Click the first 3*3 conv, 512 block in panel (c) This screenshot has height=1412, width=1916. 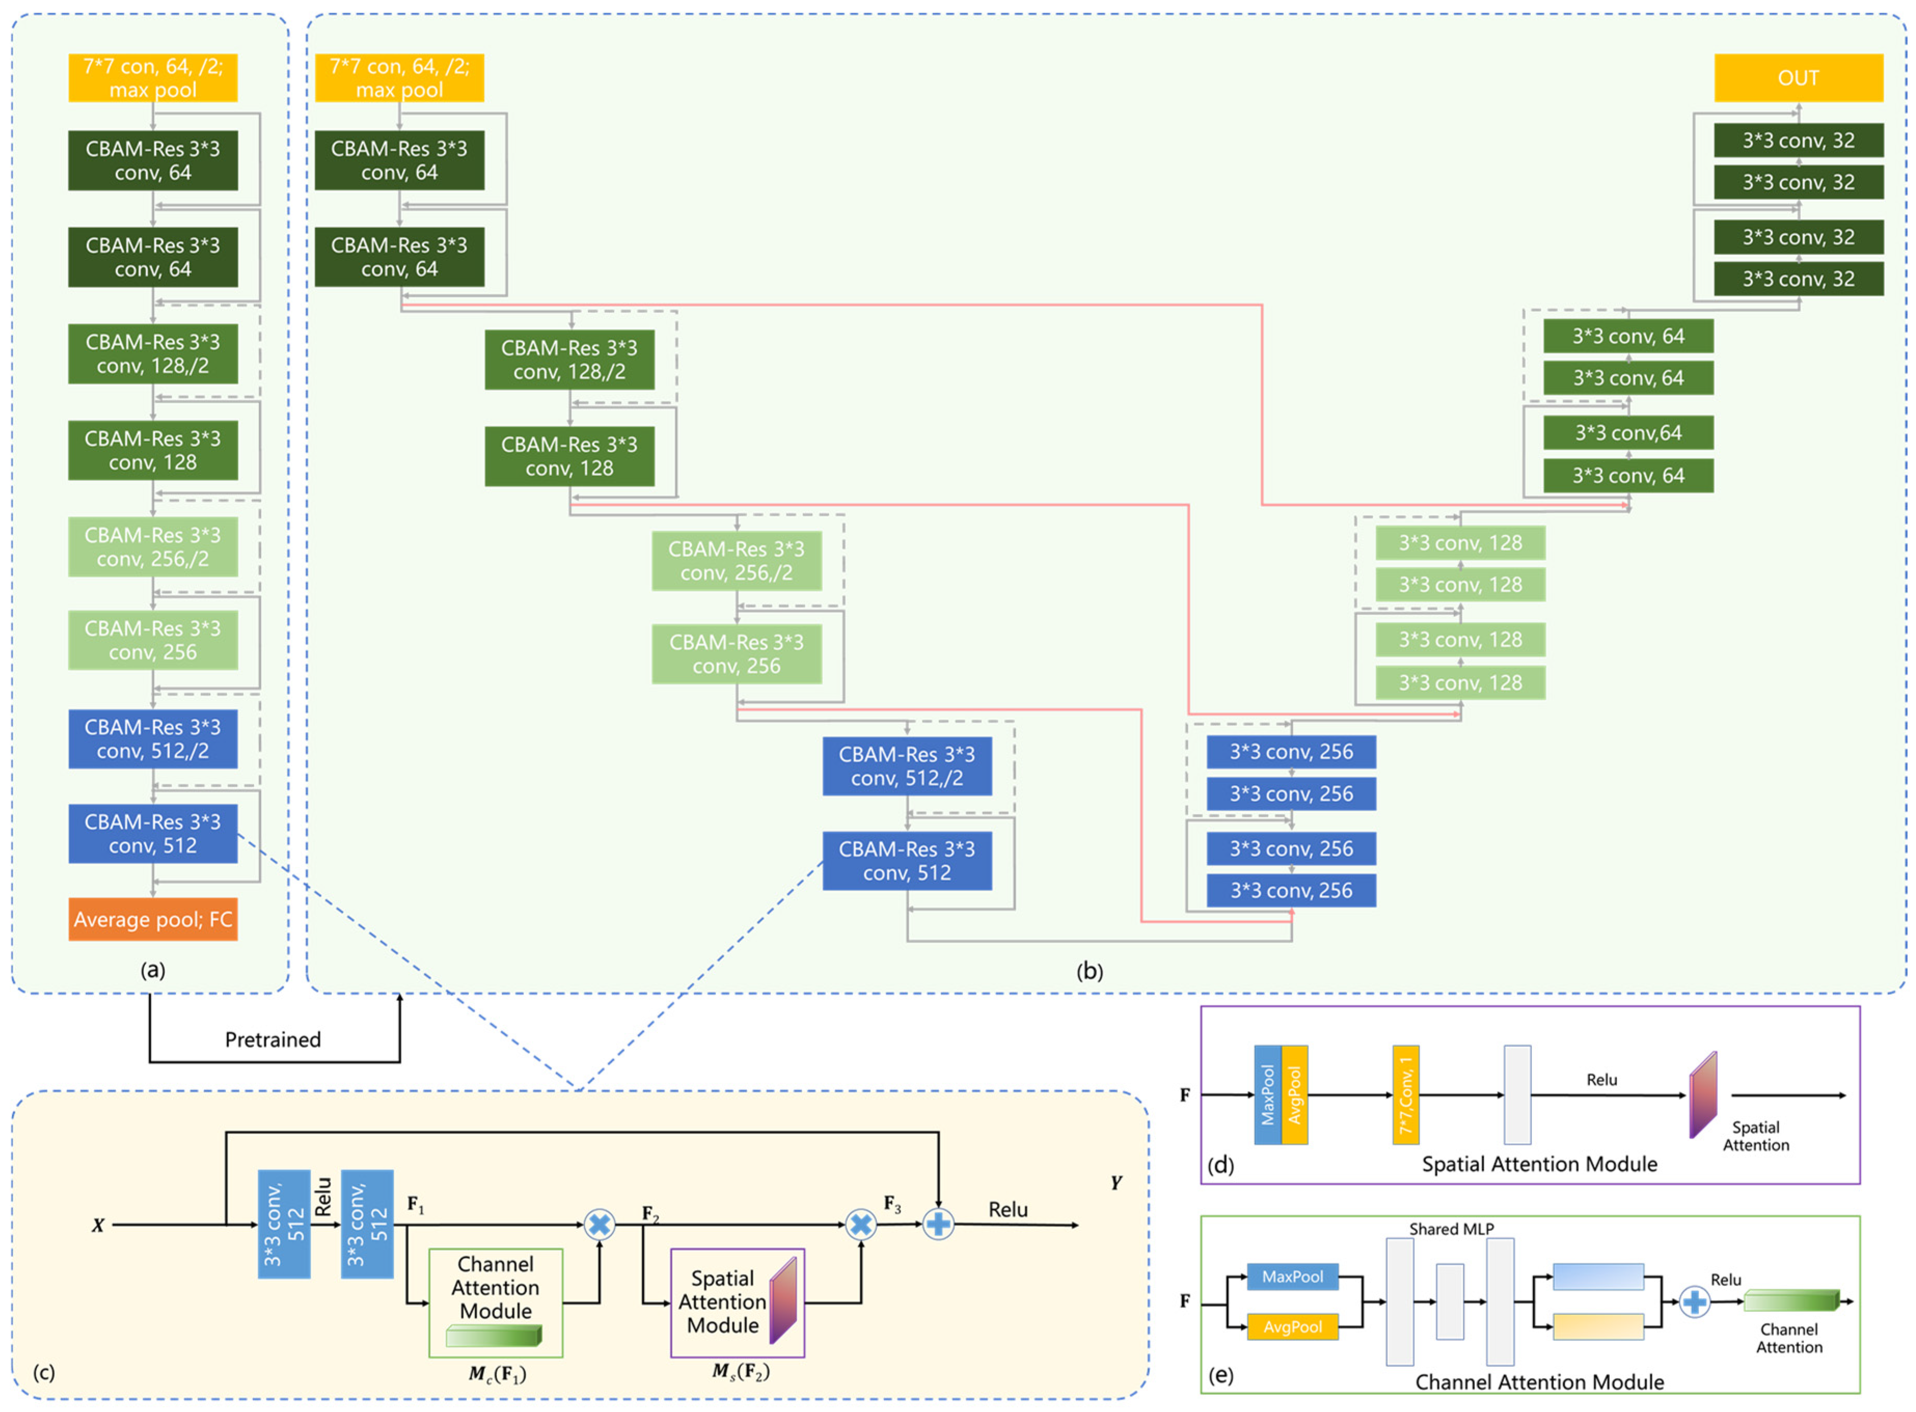coord(284,1224)
